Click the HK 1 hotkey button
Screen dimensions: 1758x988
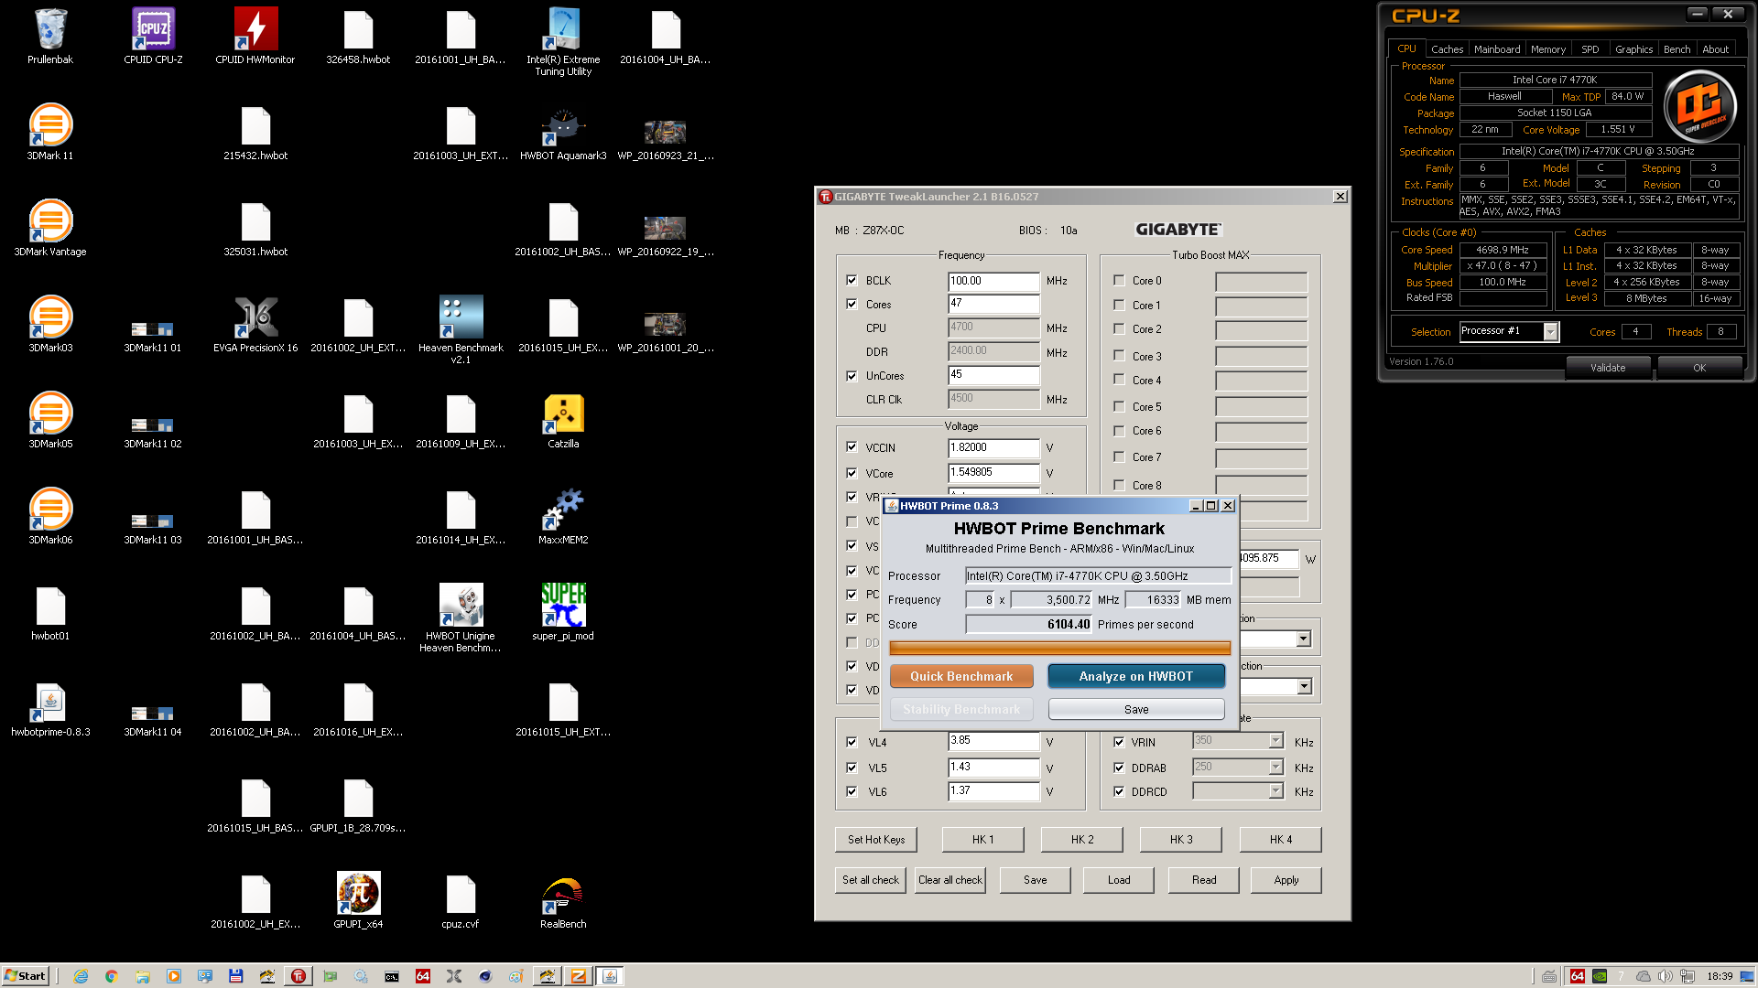982,840
